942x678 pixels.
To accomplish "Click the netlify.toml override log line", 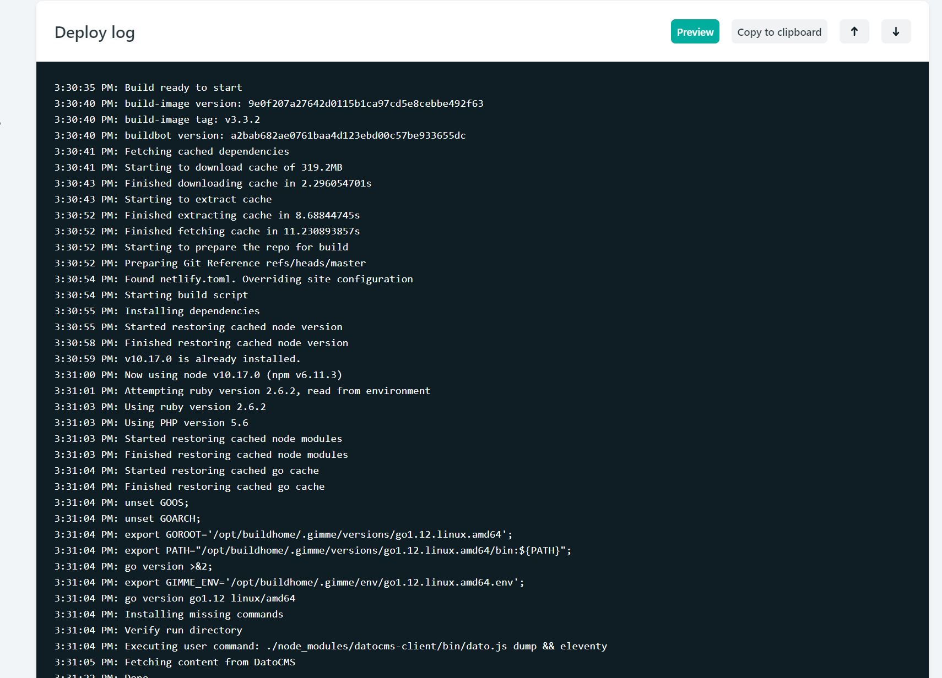I will (x=234, y=278).
